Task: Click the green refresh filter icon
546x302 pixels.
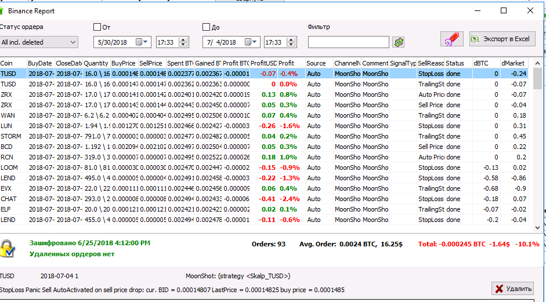Action: (398, 42)
